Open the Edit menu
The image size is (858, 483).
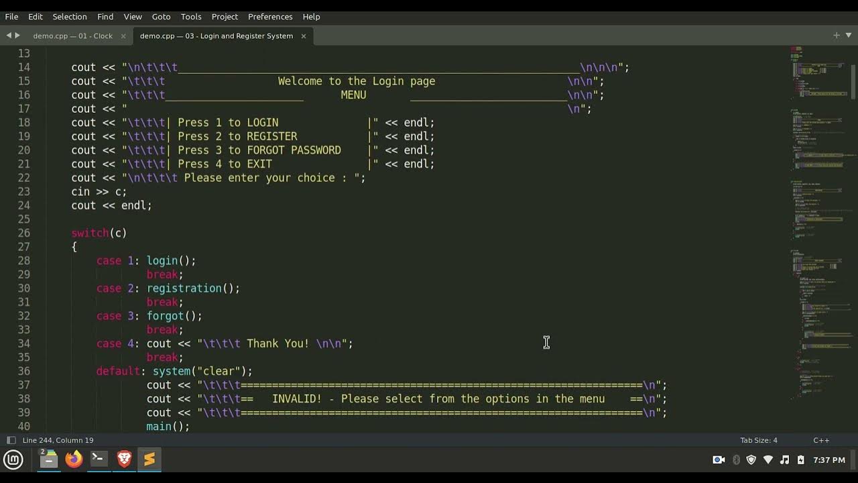(x=36, y=16)
